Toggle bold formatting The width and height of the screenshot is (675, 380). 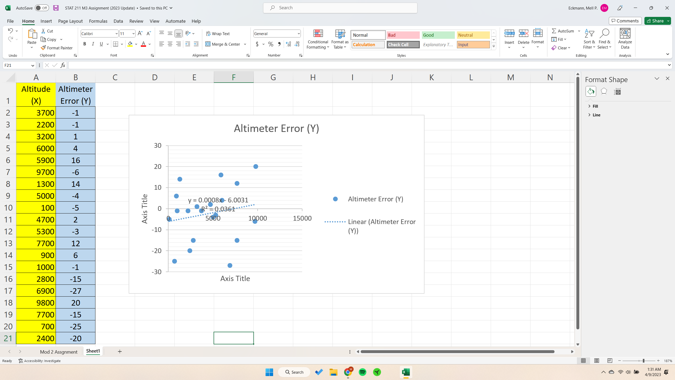coord(85,44)
